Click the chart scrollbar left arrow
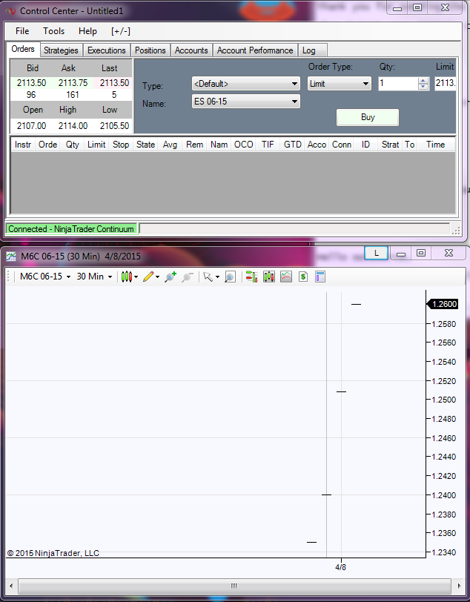This screenshot has height=602, width=470. click(12, 586)
